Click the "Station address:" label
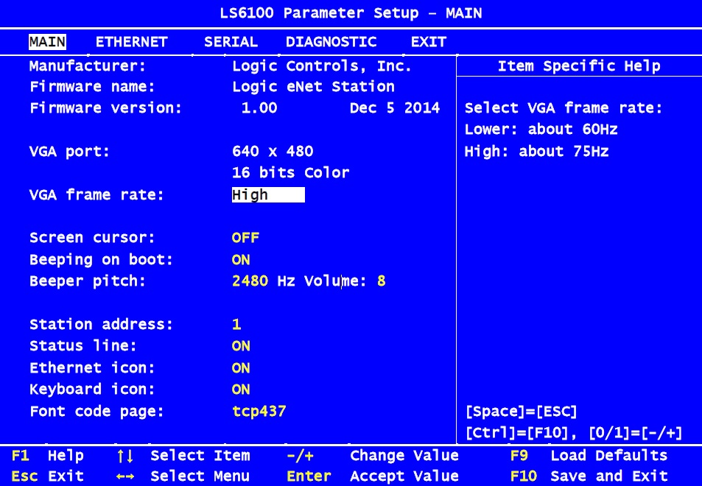Image resolution: width=702 pixels, height=486 pixels. point(101,325)
